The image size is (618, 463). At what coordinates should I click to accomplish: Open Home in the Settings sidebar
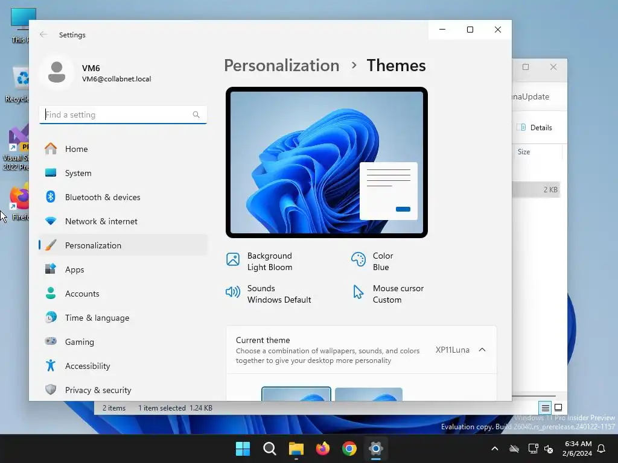(x=123, y=149)
